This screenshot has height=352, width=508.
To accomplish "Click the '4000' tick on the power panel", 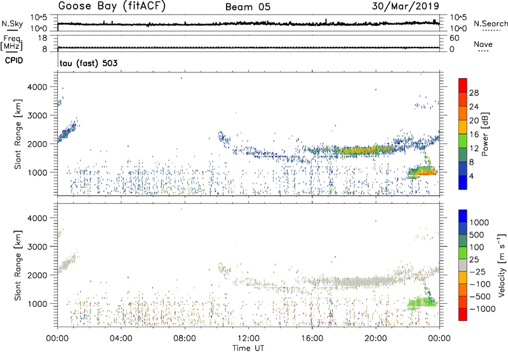I will point(37,87).
